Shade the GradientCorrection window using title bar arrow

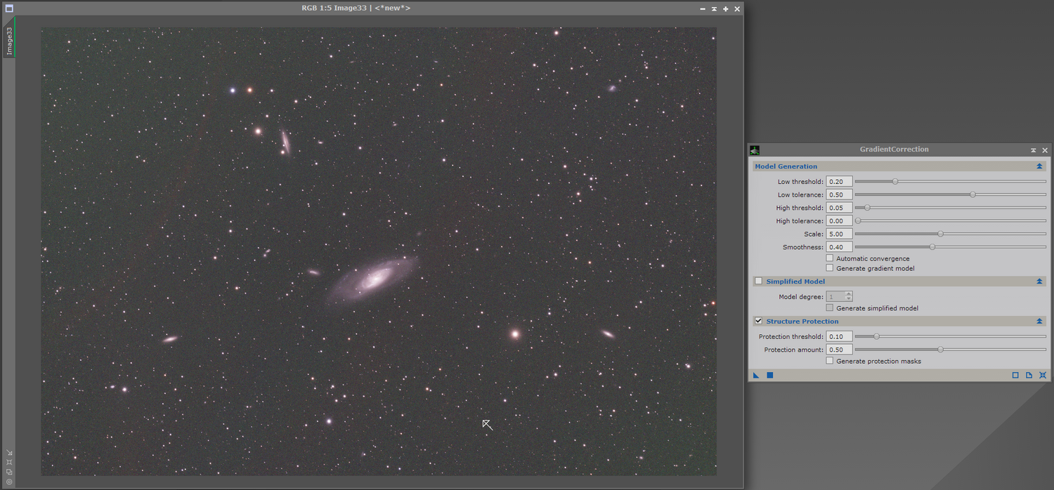click(1033, 150)
